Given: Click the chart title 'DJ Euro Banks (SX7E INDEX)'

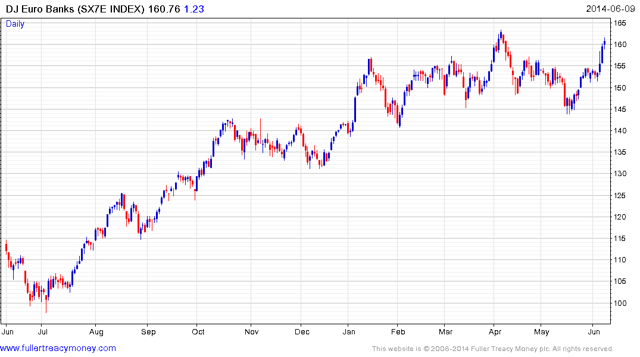Looking at the screenshot, I should (75, 9).
